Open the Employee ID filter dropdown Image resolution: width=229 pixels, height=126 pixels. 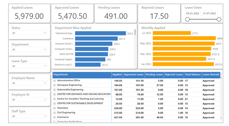[x=29, y=100]
